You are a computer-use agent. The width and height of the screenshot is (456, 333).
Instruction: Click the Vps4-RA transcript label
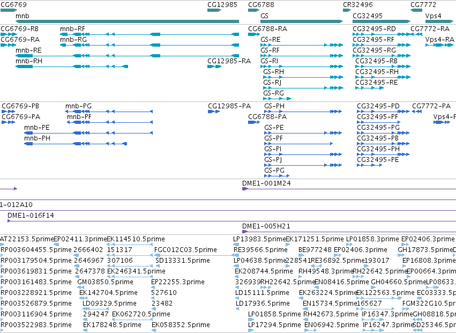440,39
